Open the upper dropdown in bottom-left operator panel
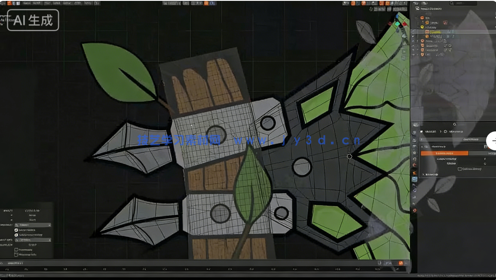Screen dimensions: 496x280 [33, 225]
